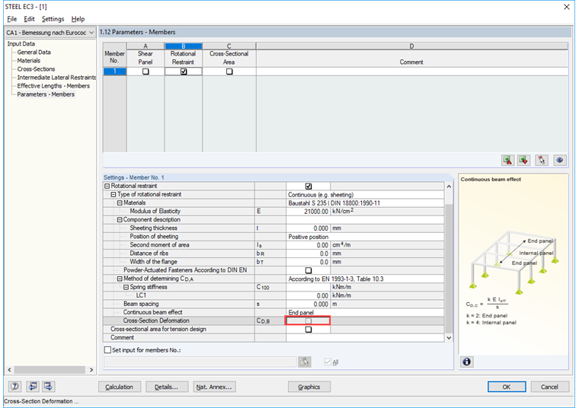Screen dimensions: 579x408
Task: Toggle the Rotational Restraint checkbox in table
Action: click(x=184, y=72)
